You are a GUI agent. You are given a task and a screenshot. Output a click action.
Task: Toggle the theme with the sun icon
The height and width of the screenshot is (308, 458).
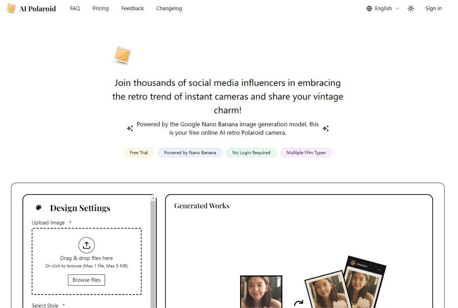pyautogui.click(x=411, y=8)
